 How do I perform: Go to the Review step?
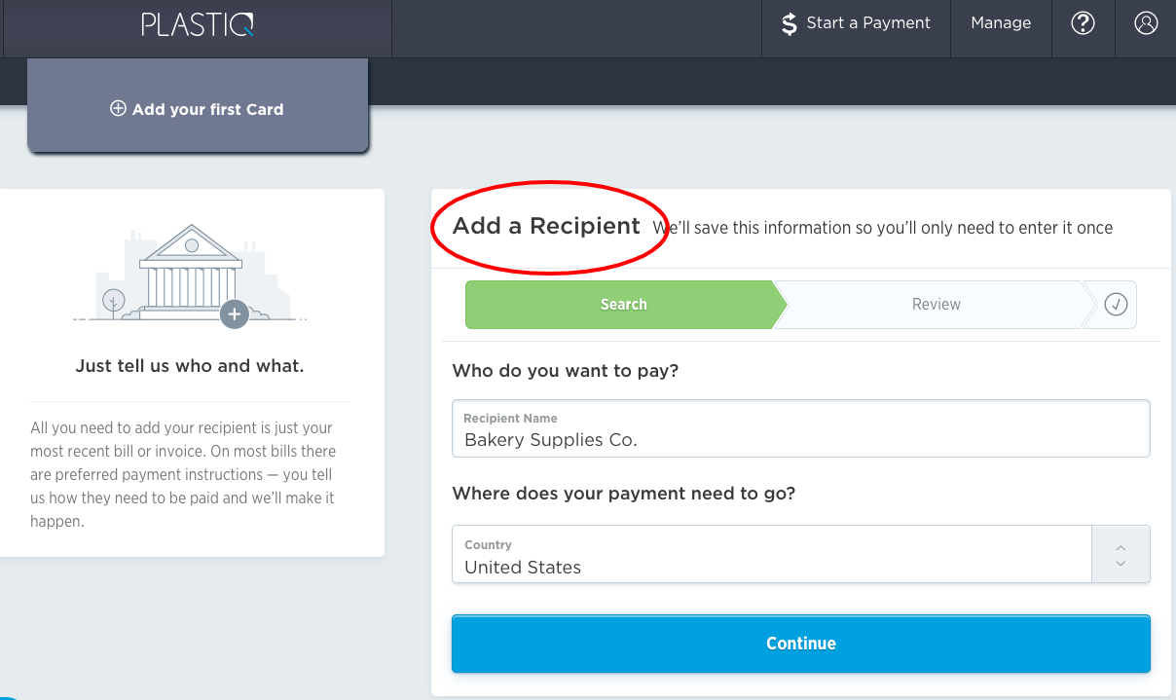pyautogui.click(x=936, y=305)
